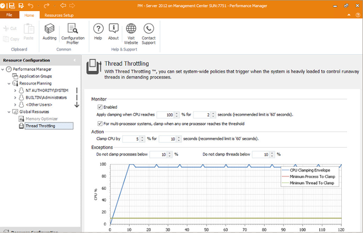Click Minimum Thread To Clamp legend entry
This screenshot has width=363, height=233.
[x=308, y=183]
